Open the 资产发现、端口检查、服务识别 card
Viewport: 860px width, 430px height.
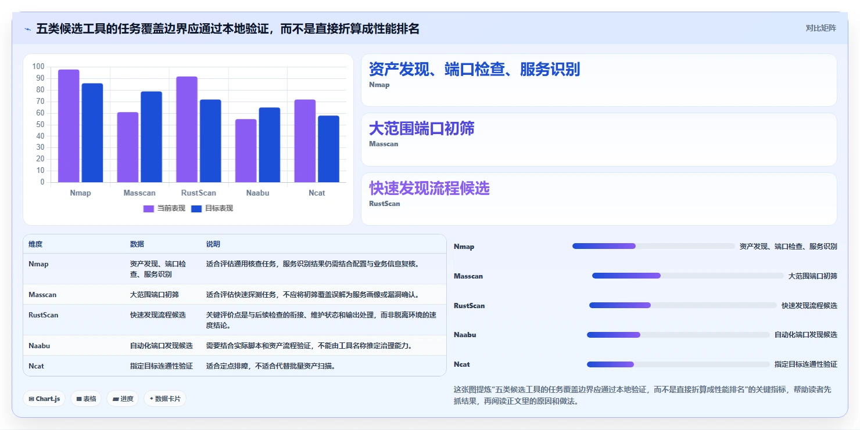[599, 80]
